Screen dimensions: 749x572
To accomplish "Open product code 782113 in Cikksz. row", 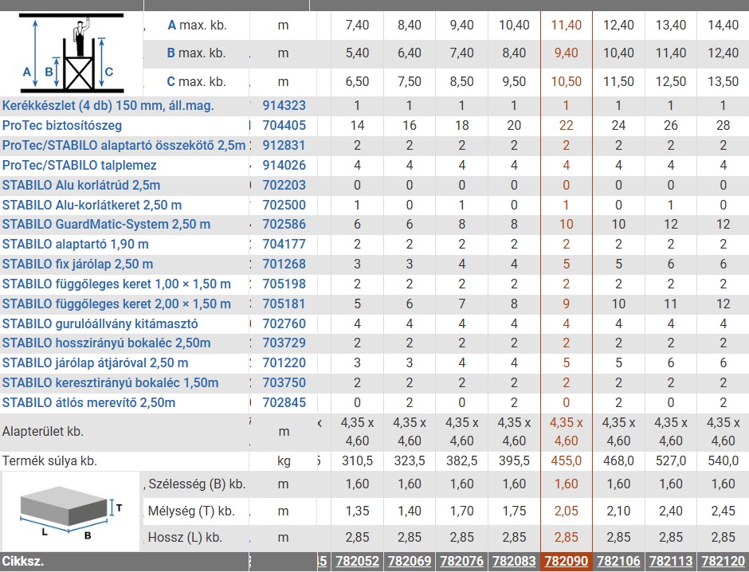I will 671,561.
